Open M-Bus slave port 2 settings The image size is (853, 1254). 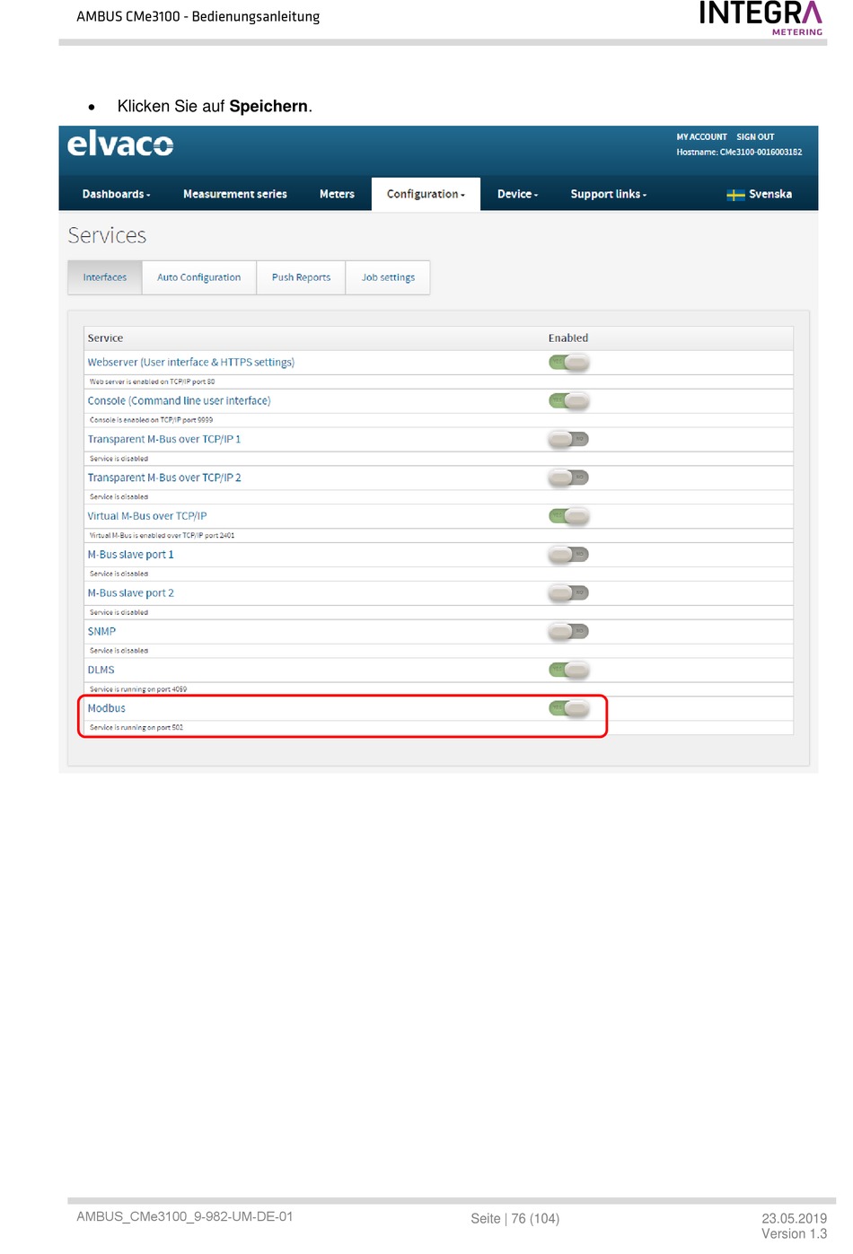(x=130, y=593)
